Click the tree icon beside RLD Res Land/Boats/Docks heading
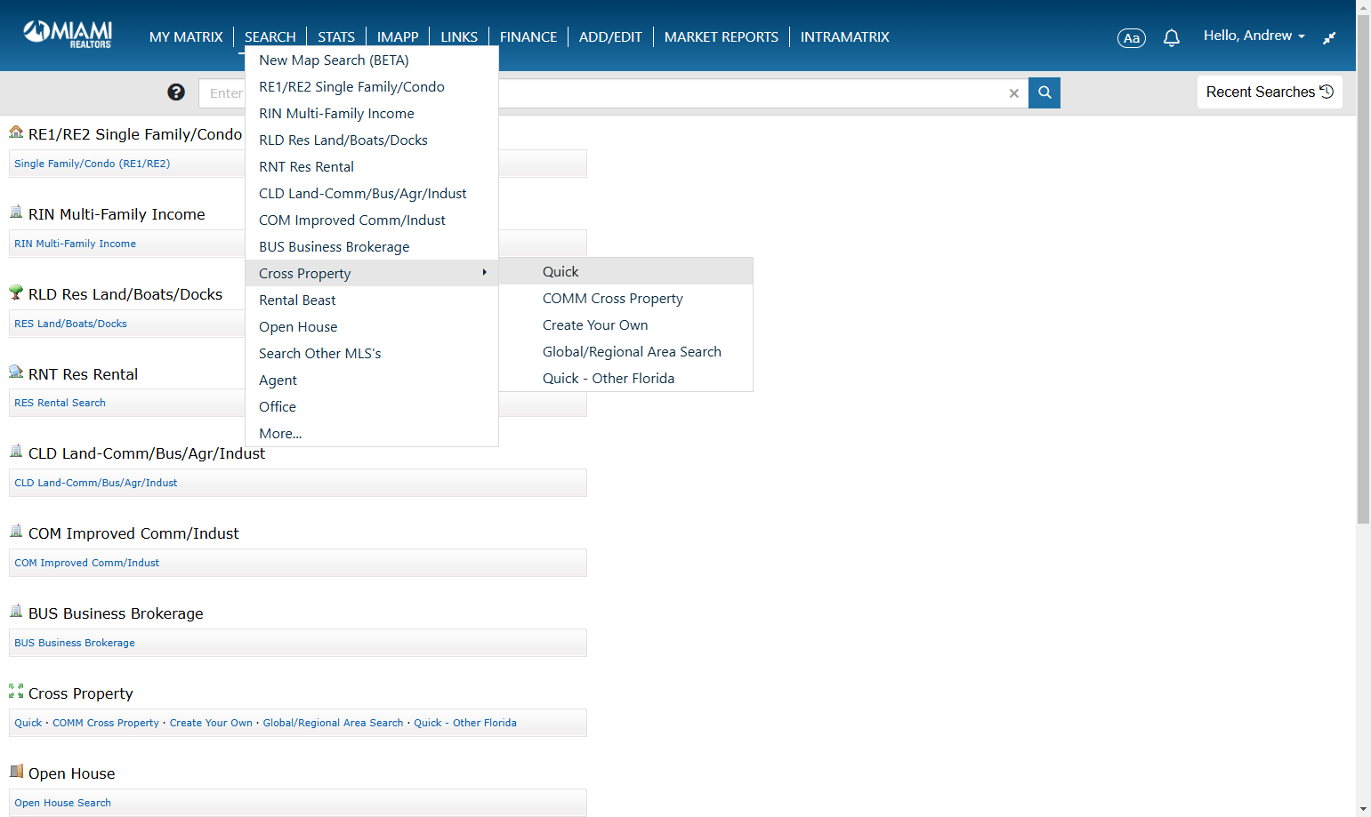1371x817 pixels. (16, 292)
